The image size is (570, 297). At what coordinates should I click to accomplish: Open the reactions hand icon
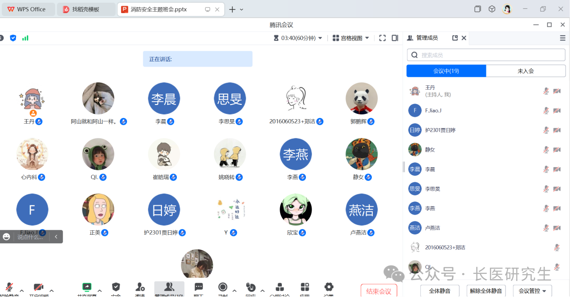250,287
